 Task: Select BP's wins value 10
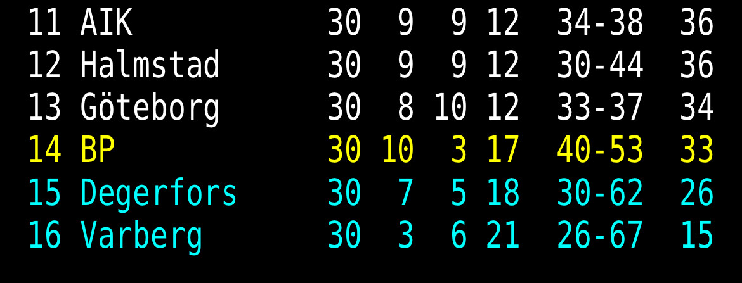(398, 150)
